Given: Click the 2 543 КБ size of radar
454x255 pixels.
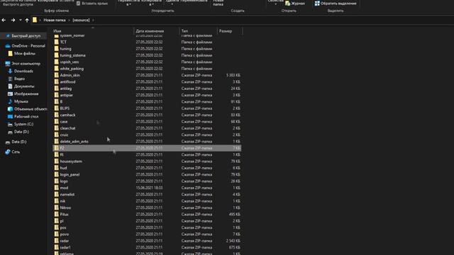Looking at the screenshot, I should 233,241.
